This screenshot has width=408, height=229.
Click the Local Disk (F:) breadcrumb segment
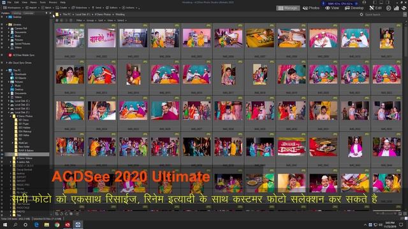coord(83,15)
